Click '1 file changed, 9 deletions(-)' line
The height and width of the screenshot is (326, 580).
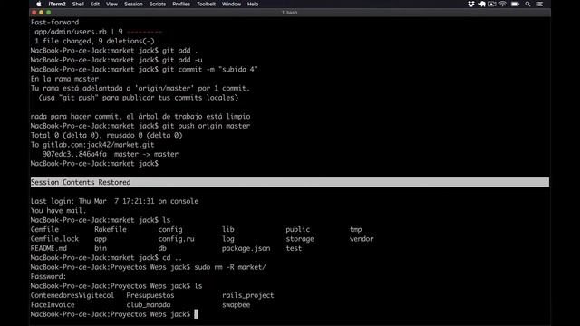click(94, 41)
